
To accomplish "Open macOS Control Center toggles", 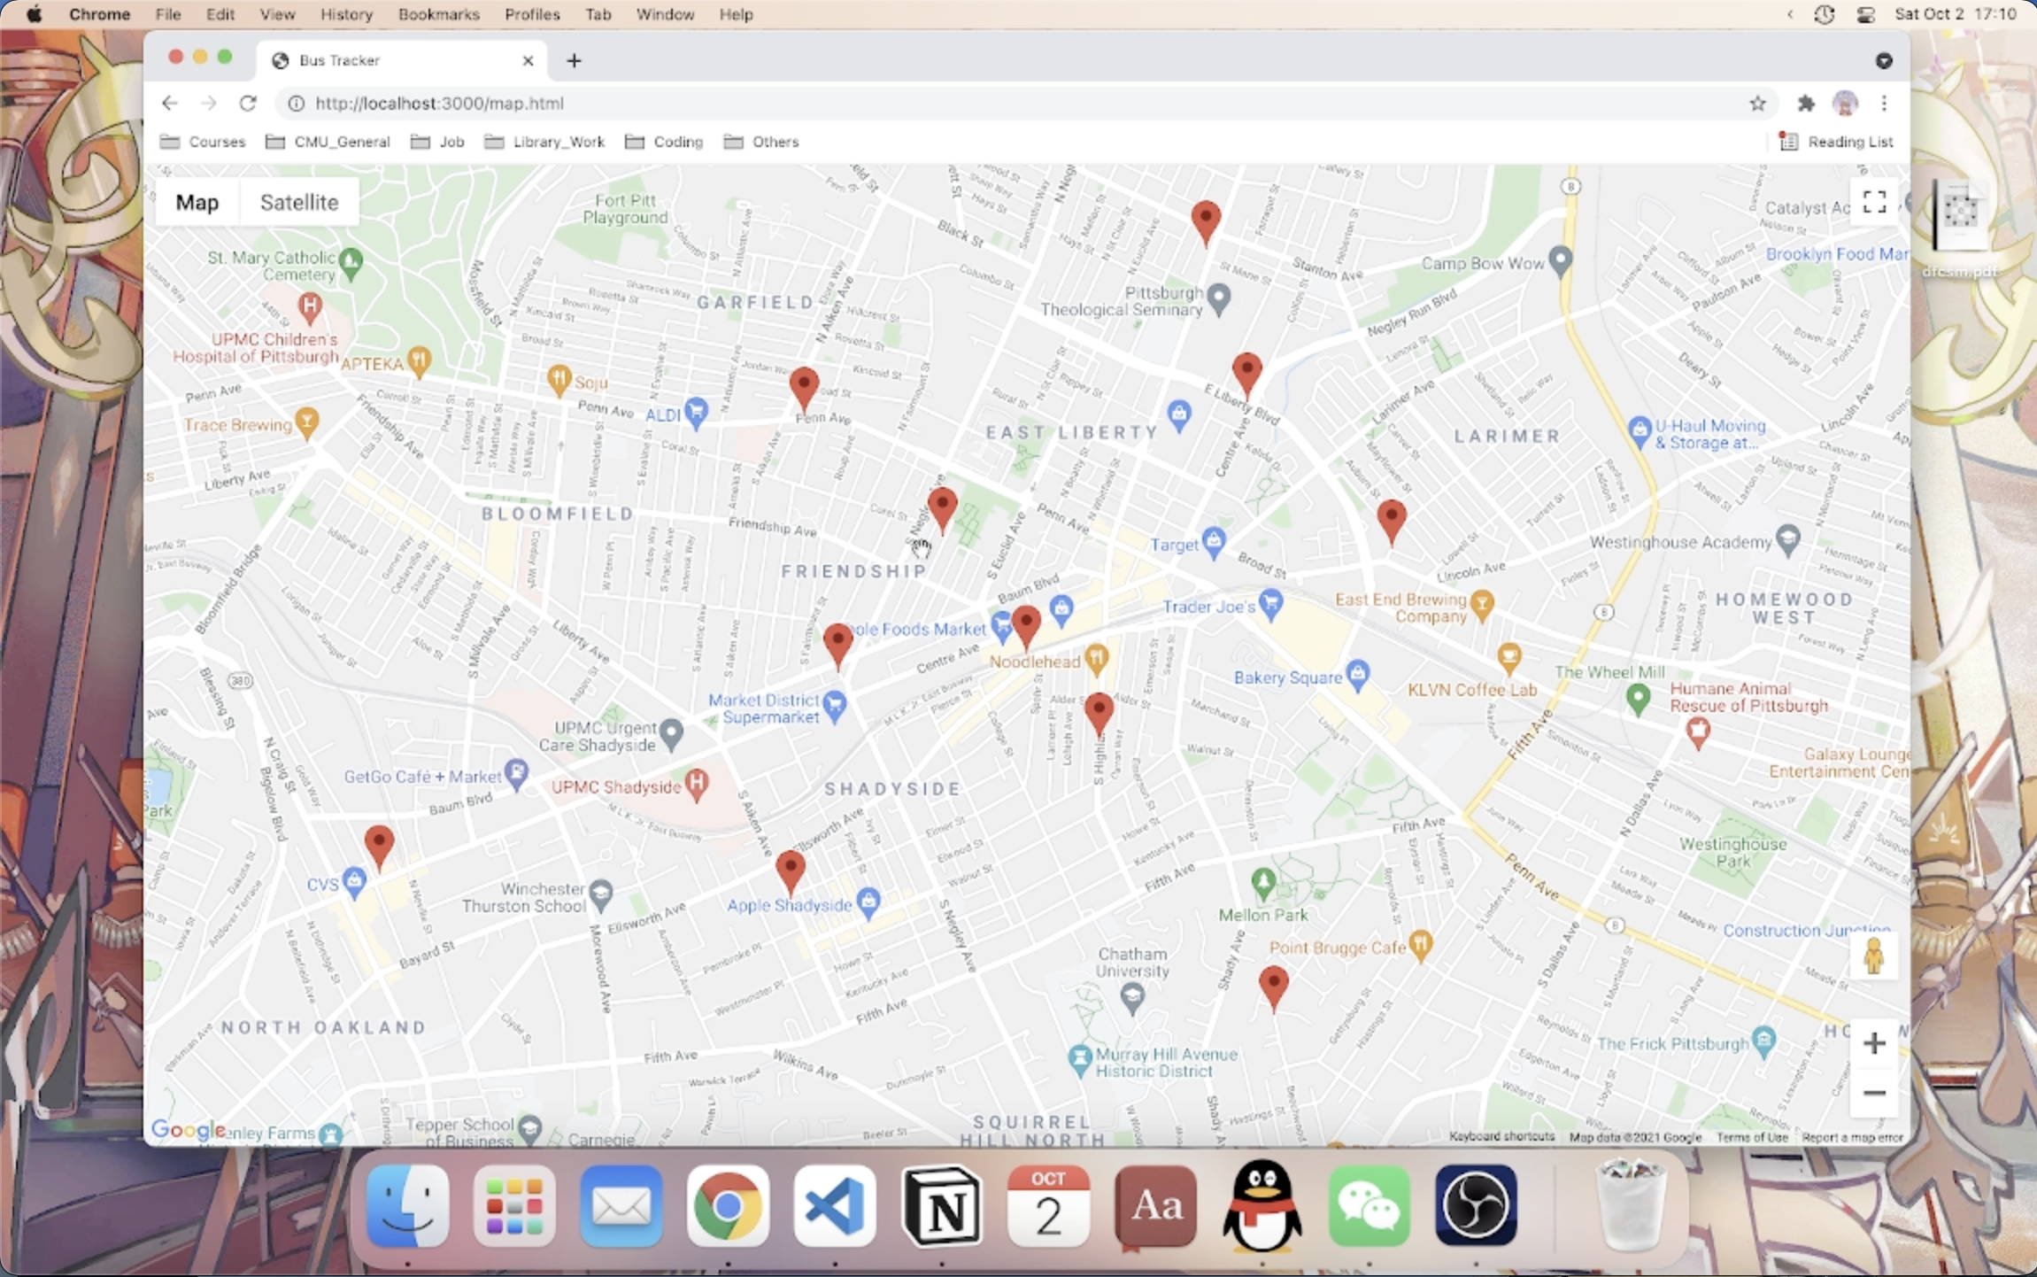I will click(x=1865, y=14).
